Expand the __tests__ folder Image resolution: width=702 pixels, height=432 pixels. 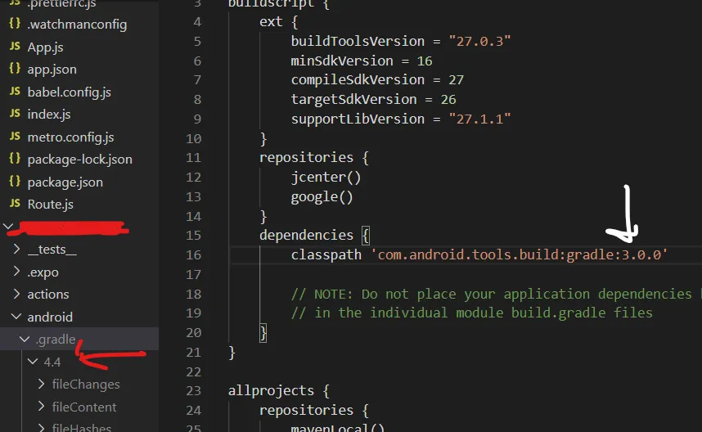tap(16, 249)
